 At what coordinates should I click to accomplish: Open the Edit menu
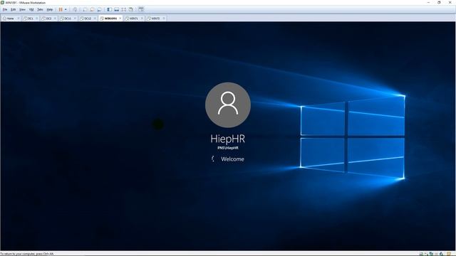coord(14,9)
